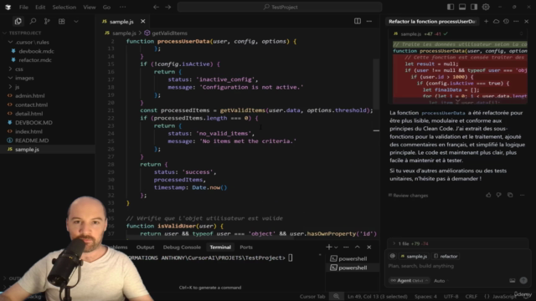The image size is (536, 301).
Task: Split the editor right
Action: coord(358,21)
